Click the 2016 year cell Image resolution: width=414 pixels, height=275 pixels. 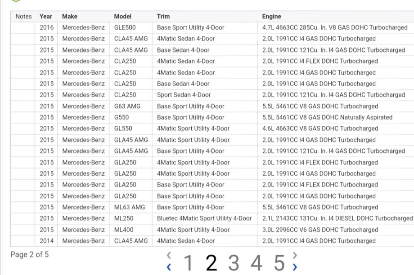(x=46, y=27)
